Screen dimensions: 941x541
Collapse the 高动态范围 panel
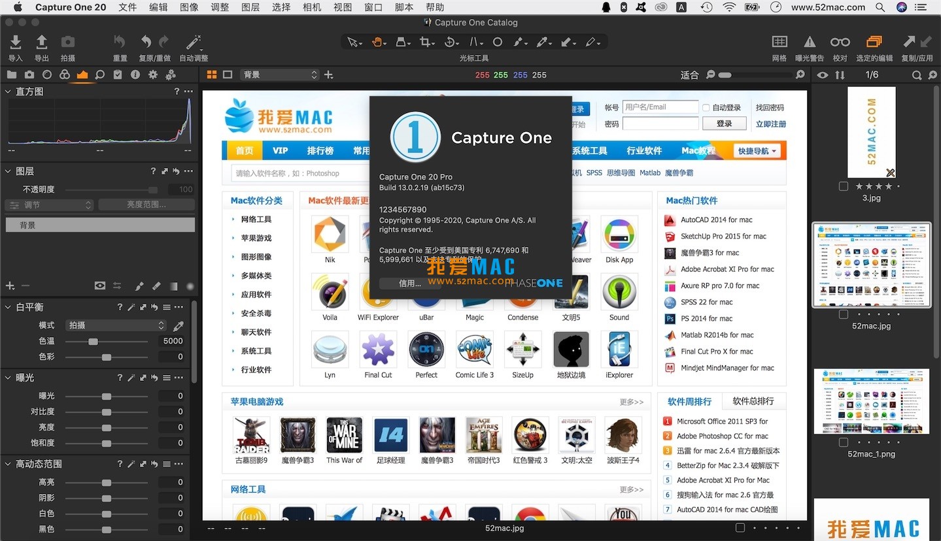(x=8, y=464)
